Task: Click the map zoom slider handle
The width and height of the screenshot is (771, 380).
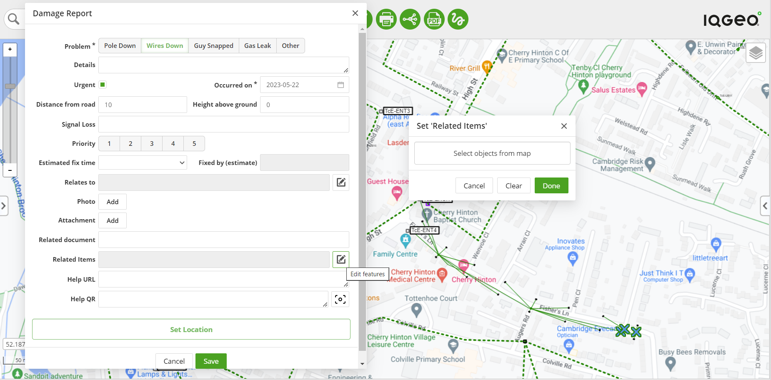Action: (x=10, y=86)
